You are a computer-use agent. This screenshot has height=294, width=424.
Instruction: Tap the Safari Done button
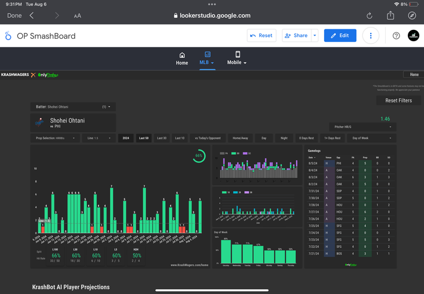(14, 16)
